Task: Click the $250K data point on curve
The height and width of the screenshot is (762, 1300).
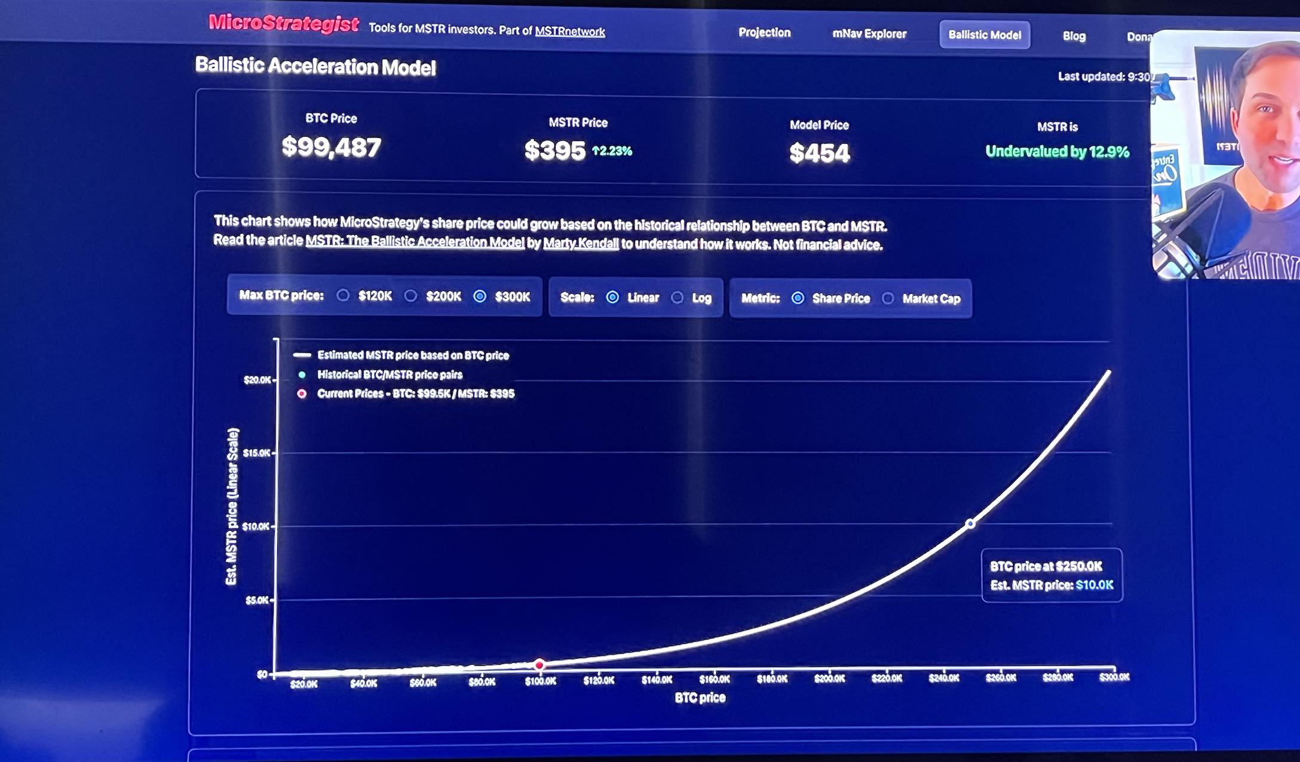Action: pos(970,524)
